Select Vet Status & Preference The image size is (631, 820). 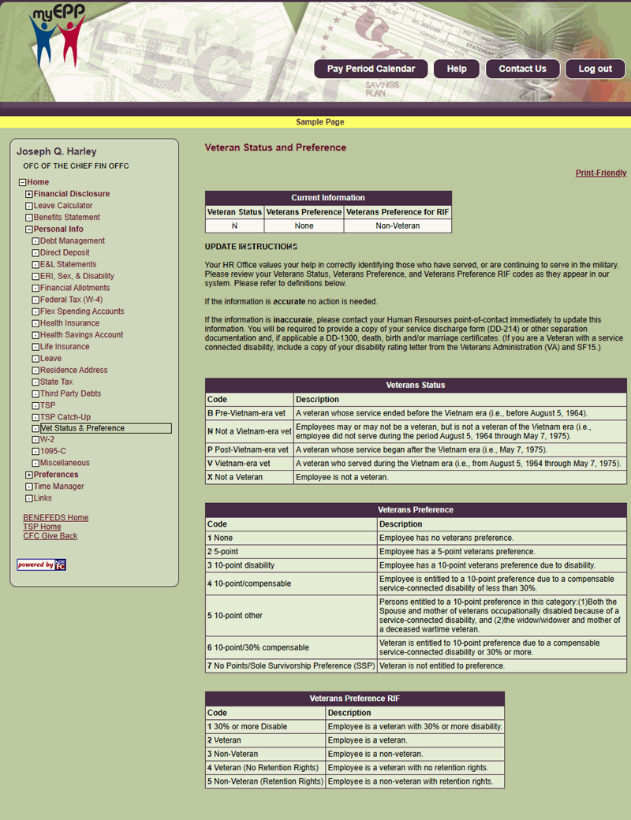click(81, 428)
